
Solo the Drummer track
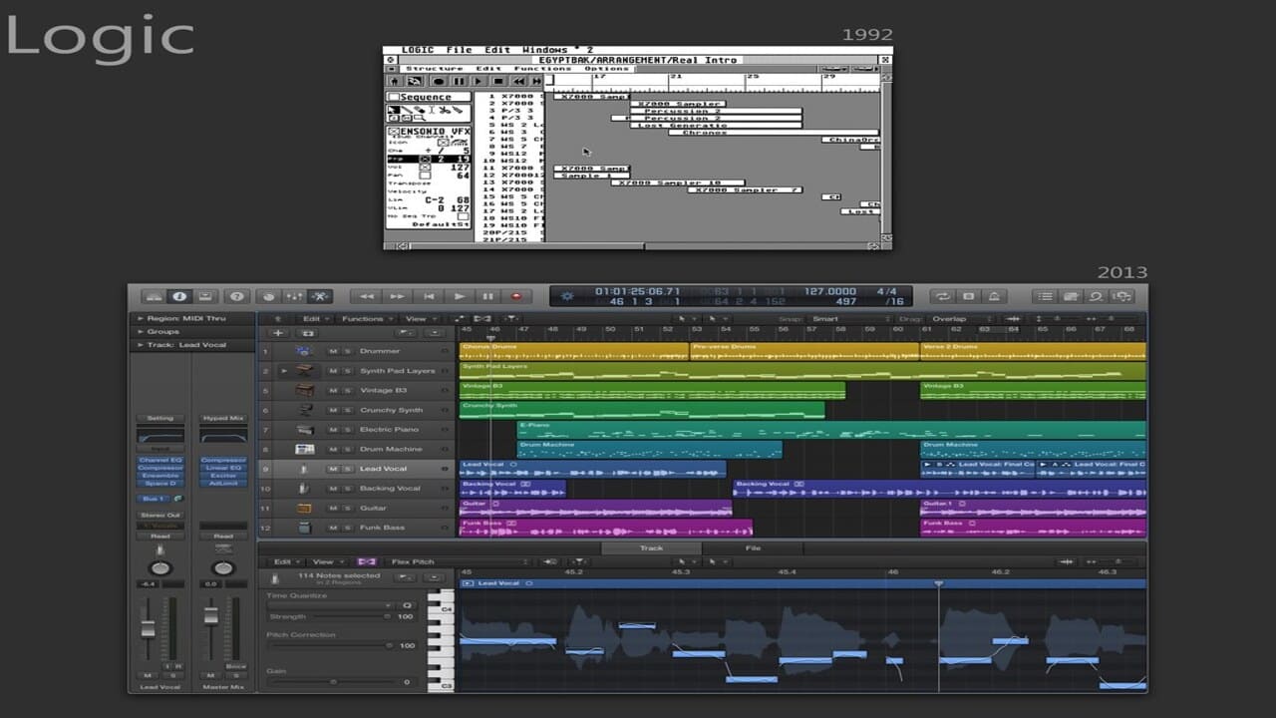pos(347,351)
